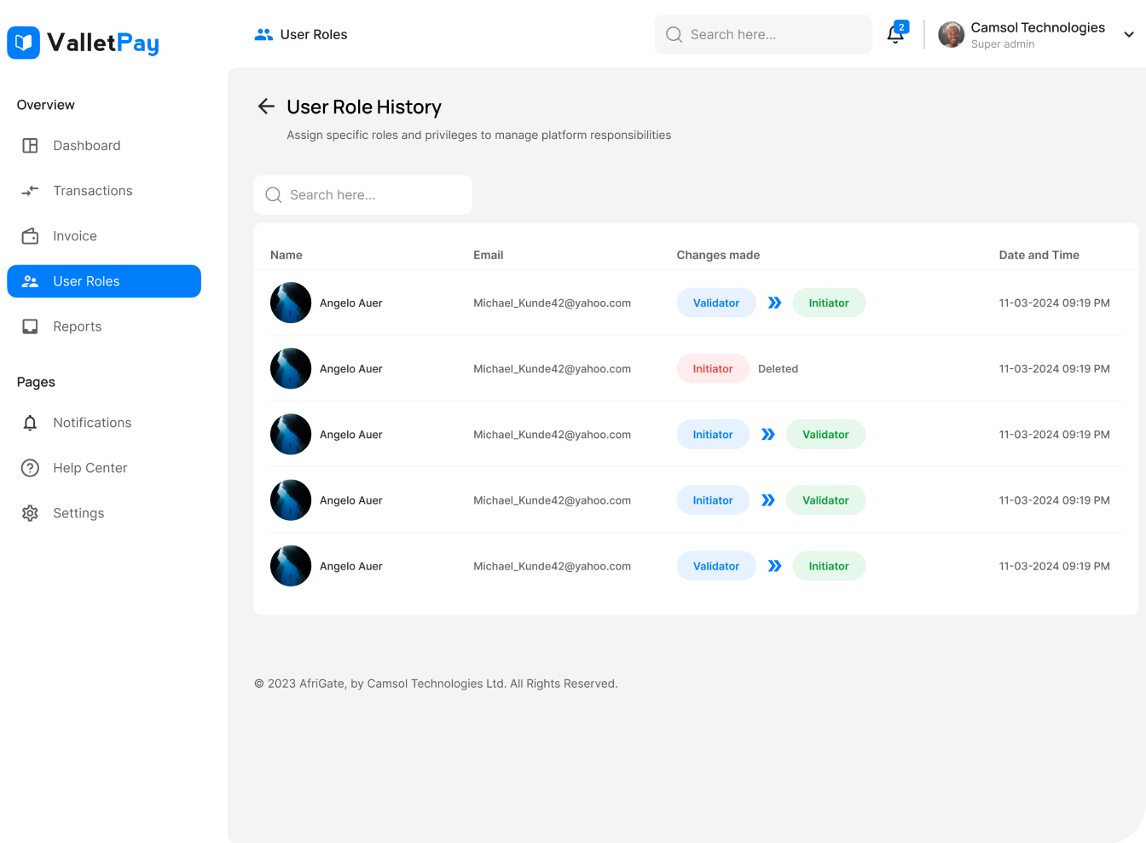Go to Notifications page in sidebar
Viewport: 1146px width, 843px height.
point(92,423)
